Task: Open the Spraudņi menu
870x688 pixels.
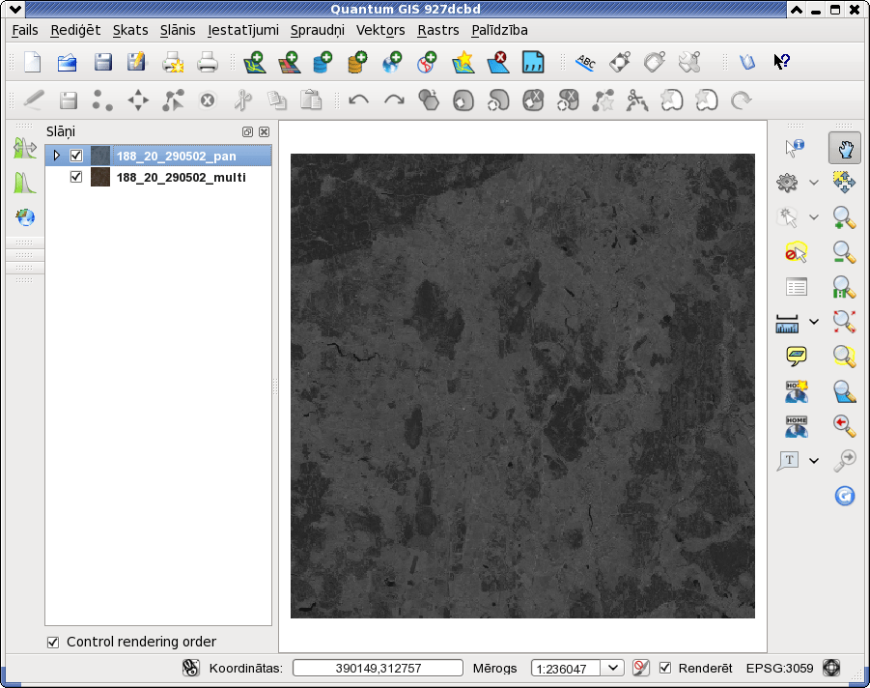Action: pos(318,30)
